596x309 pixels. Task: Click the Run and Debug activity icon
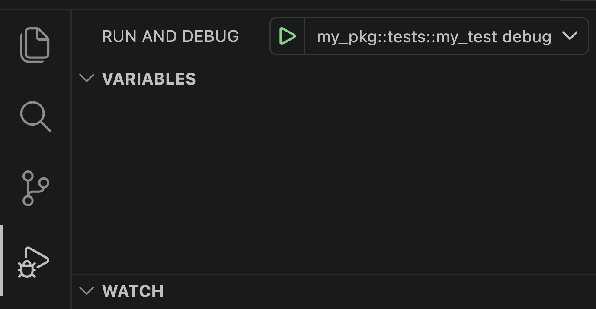[x=34, y=262]
